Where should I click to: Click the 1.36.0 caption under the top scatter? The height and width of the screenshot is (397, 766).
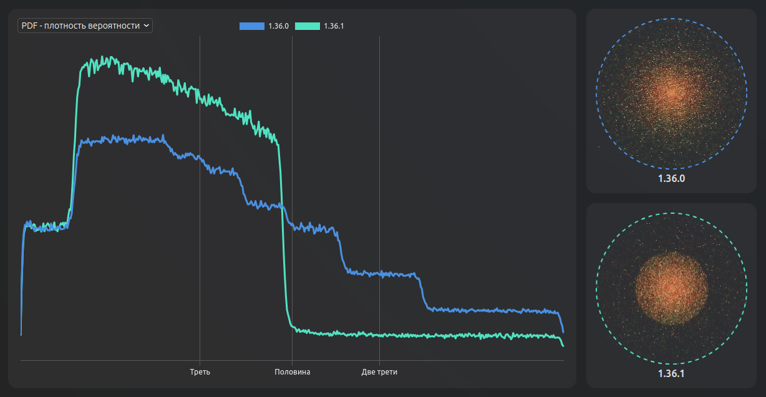coord(671,179)
